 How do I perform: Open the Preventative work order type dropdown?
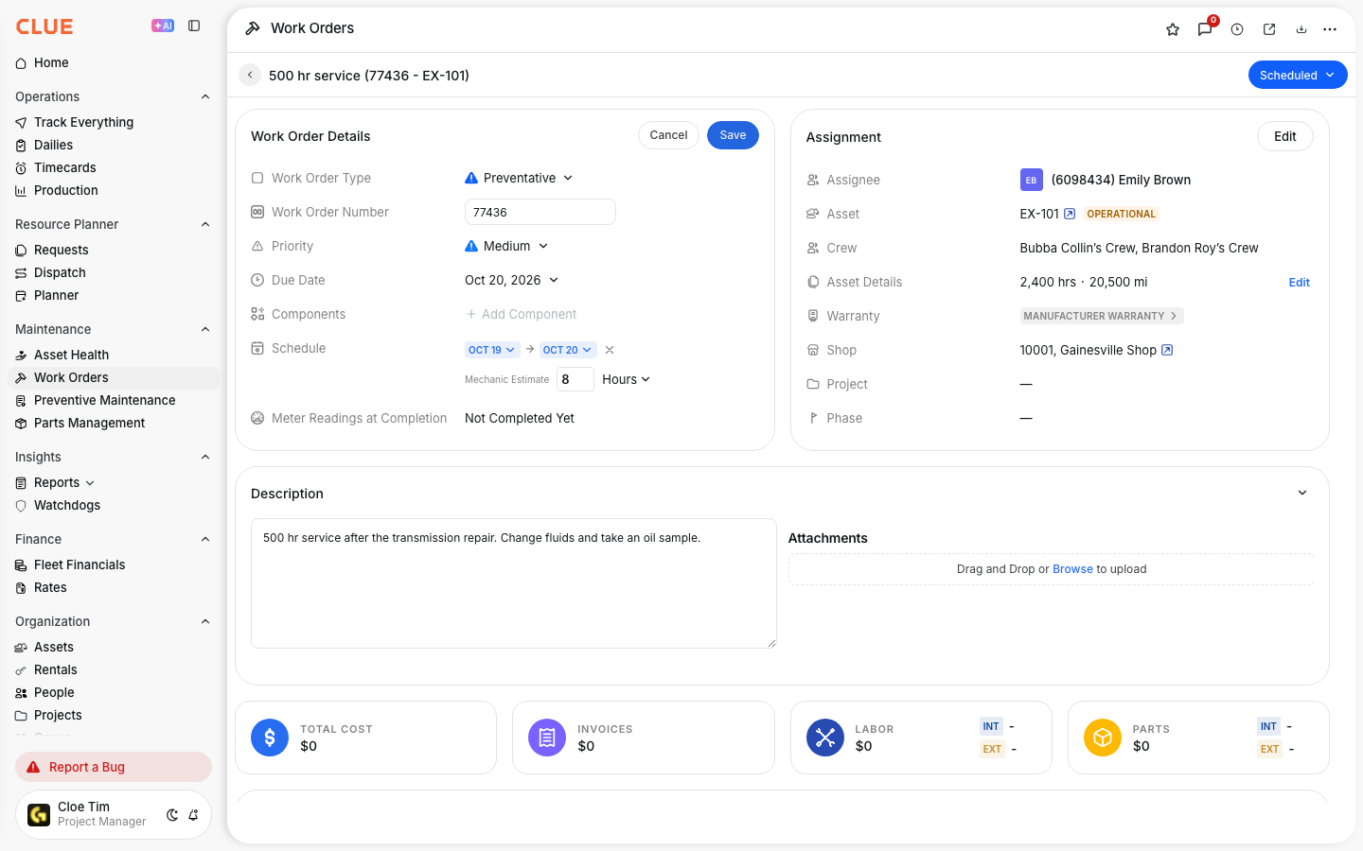tap(519, 178)
